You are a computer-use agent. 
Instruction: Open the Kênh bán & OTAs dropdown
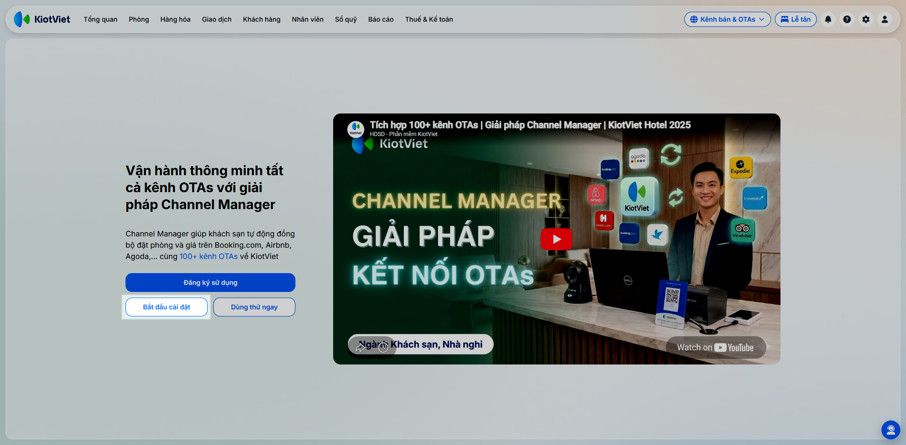coord(727,19)
